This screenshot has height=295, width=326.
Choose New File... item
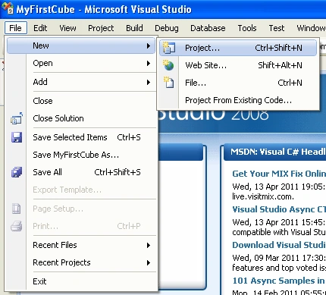238,83
